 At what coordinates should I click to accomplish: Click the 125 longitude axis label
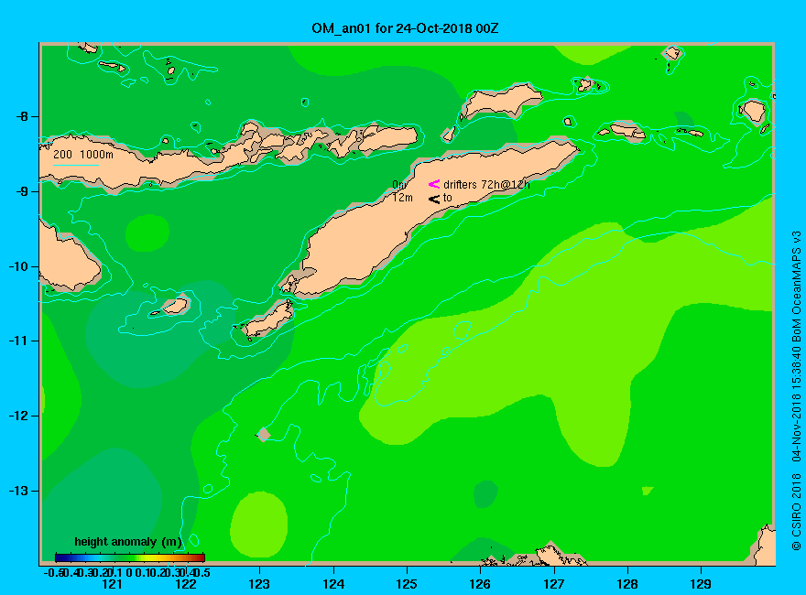click(x=407, y=584)
